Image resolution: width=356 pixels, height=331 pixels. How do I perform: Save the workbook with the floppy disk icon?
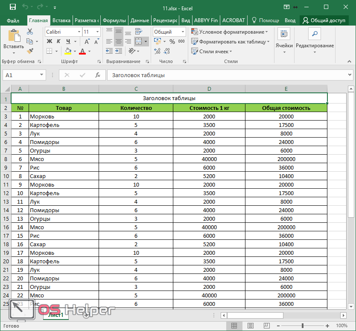(x=12, y=7)
